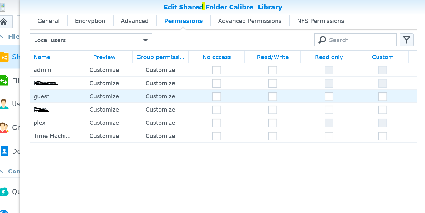Open the QuickConnect cloud icon
The image size is (425, 213).
coord(4,192)
